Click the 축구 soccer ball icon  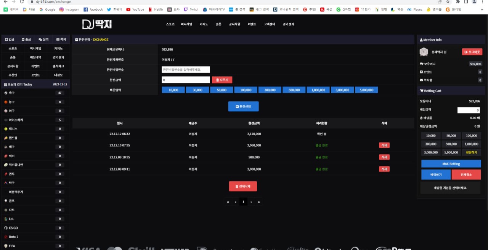point(6,93)
